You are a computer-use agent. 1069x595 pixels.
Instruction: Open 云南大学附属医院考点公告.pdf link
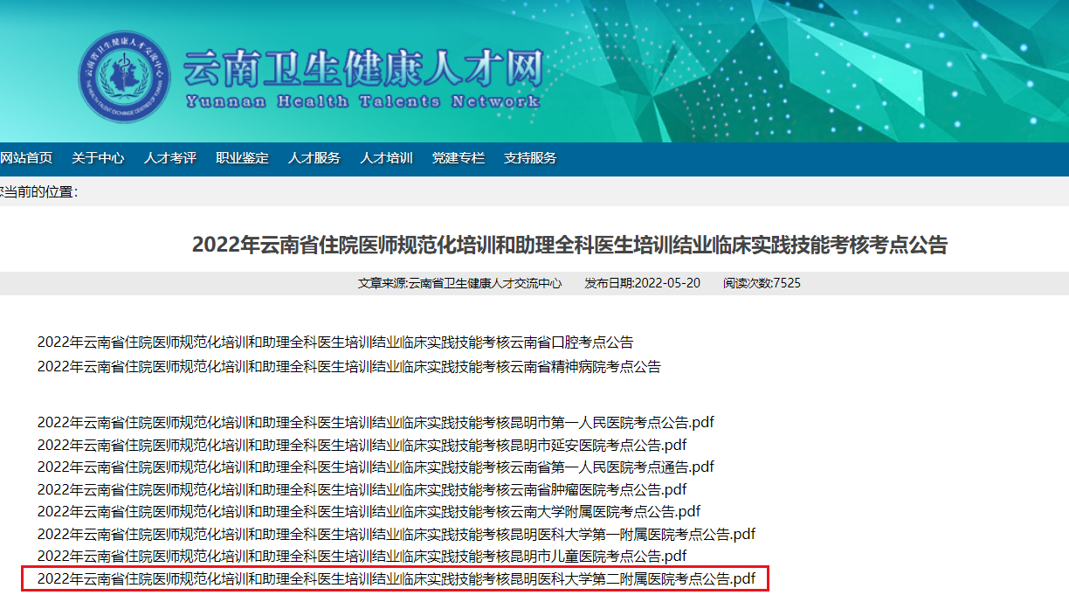click(369, 511)
